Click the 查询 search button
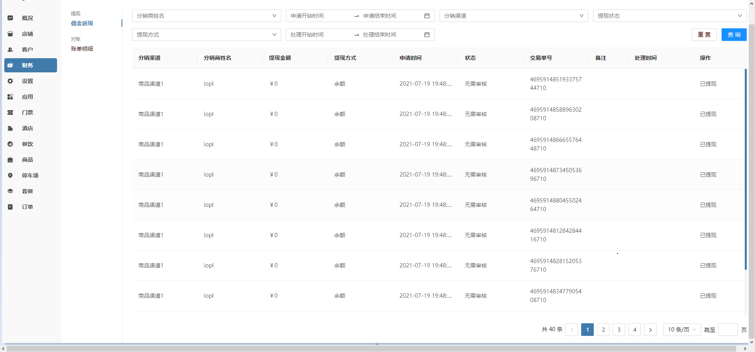This screenshot has width=755, height=352. (x=734, y=35)
